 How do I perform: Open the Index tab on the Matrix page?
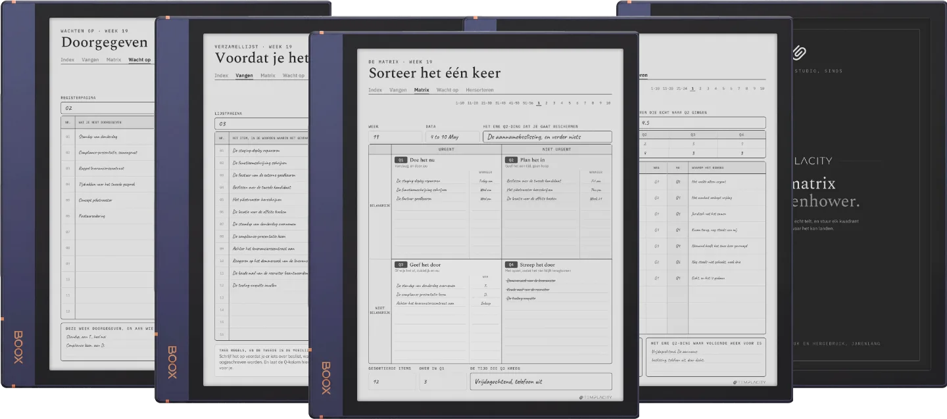tap(375, 90)
